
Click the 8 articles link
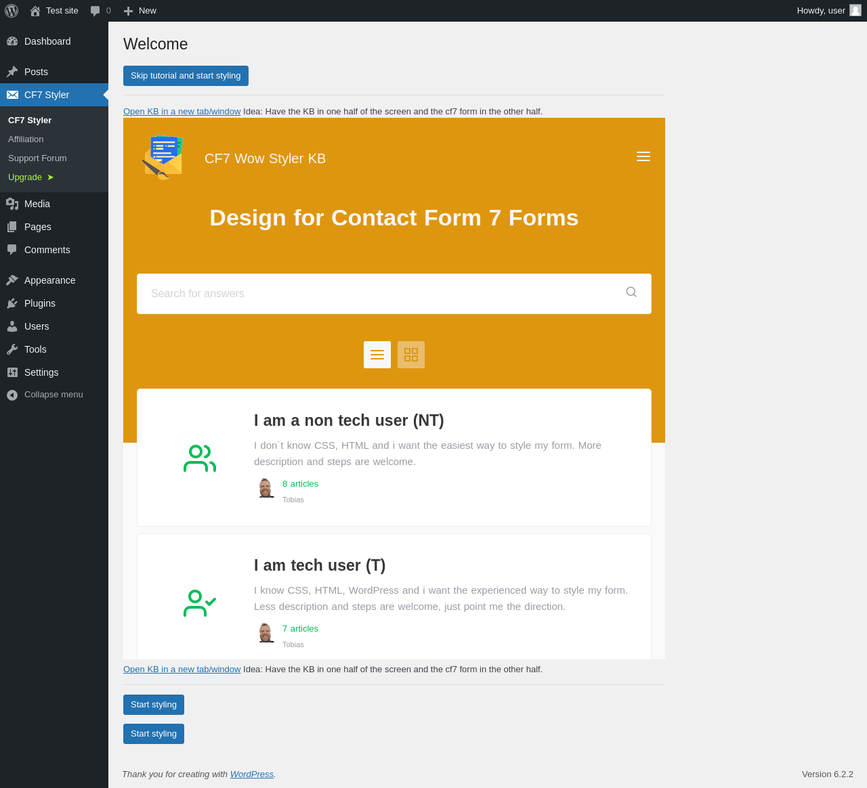[300, 484]
